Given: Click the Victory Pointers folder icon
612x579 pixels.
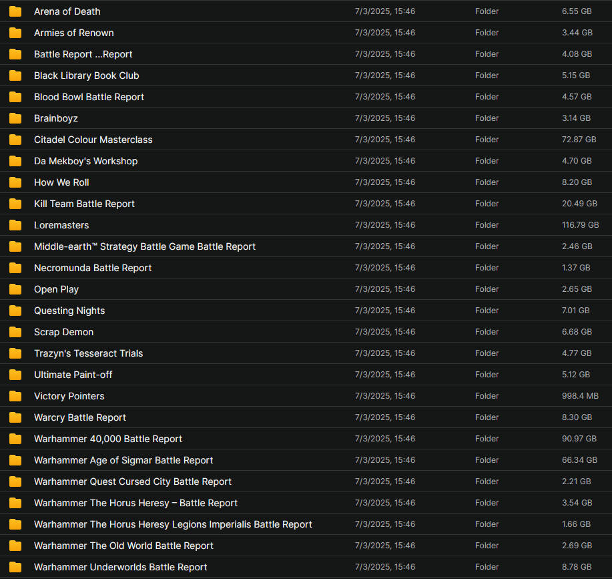Looking at the screenshot, I should (x=15, y=396).
